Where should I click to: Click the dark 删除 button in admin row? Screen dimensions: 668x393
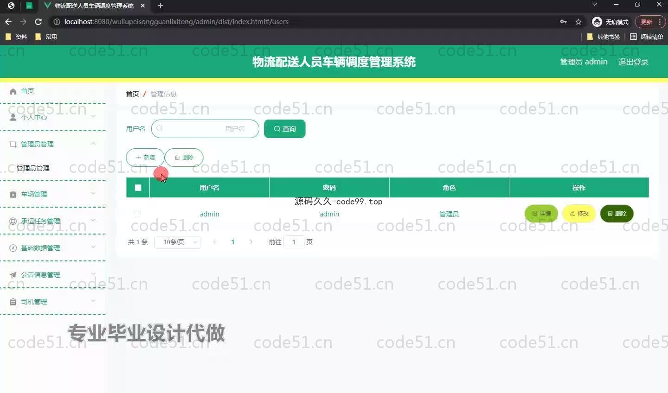pos(617,214)
